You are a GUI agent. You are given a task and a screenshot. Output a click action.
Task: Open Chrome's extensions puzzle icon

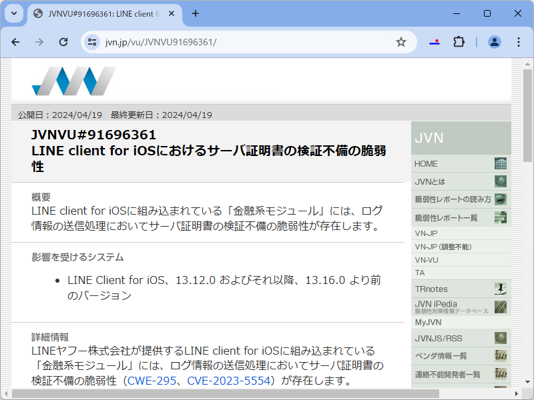(459, 41)
